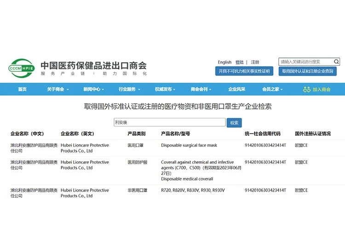Click 取得国外认证和注册企业查询 button
The width and height of the screenshot is (345, 250).
click(x=308, y=71)
